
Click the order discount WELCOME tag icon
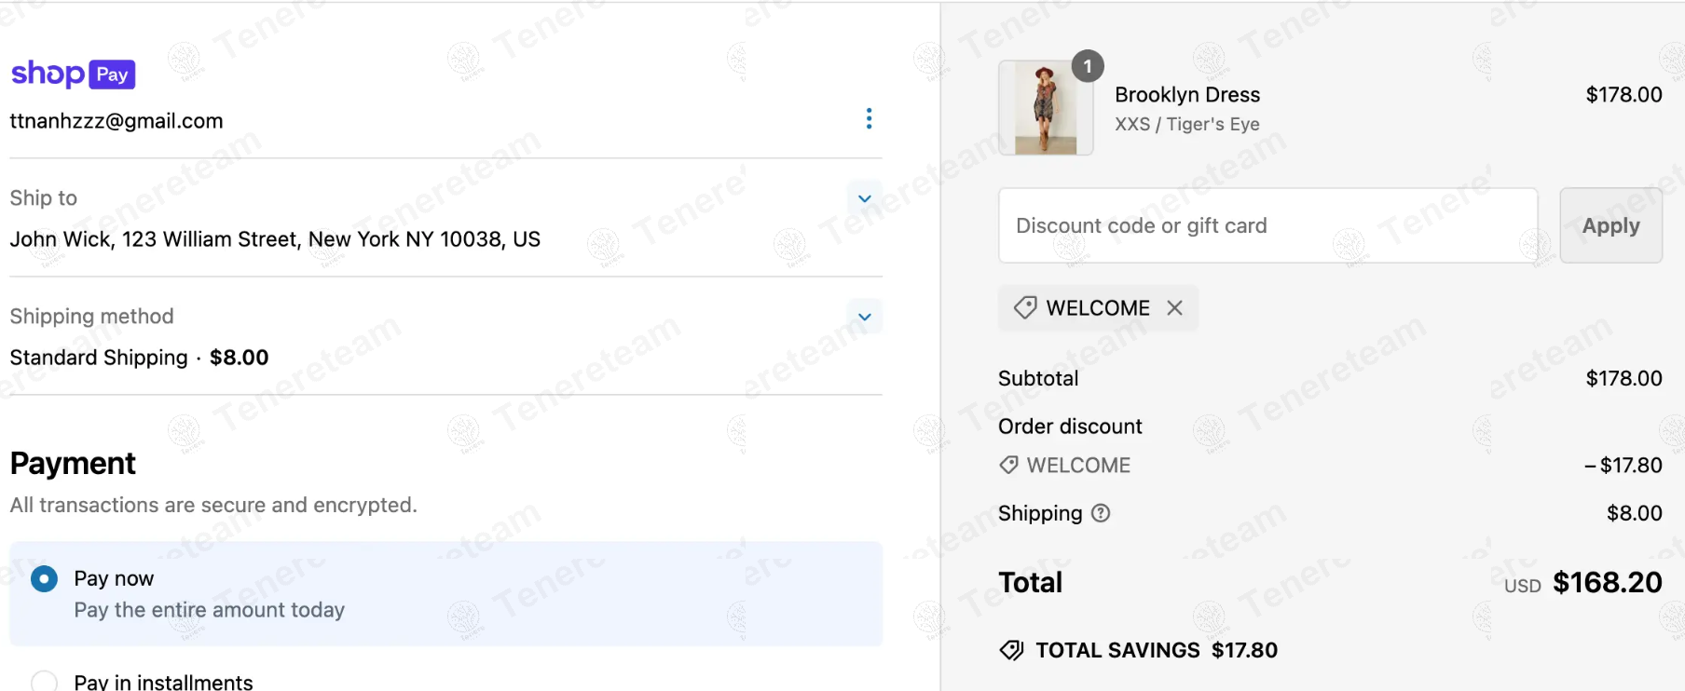[1008, 465]
